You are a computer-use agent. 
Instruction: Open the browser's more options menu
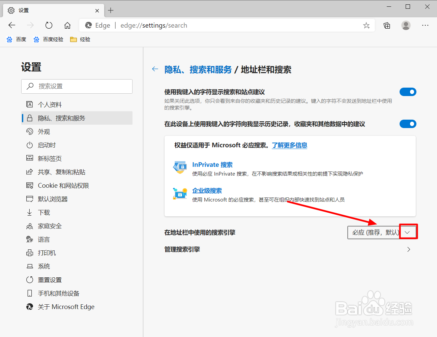coord(425,25)
